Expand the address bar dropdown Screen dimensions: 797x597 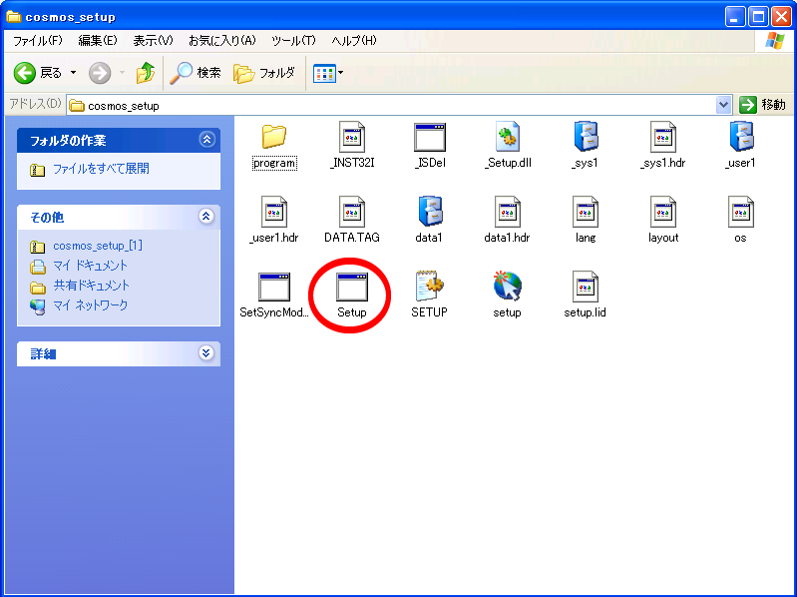point(723,105)
